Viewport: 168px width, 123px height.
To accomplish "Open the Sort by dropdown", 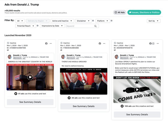I will click(153, 21).
